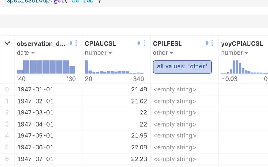Open number type dropdown under CPIAUCSL
This screenshot has height=167, width=268.
click(x=111, y=53)
